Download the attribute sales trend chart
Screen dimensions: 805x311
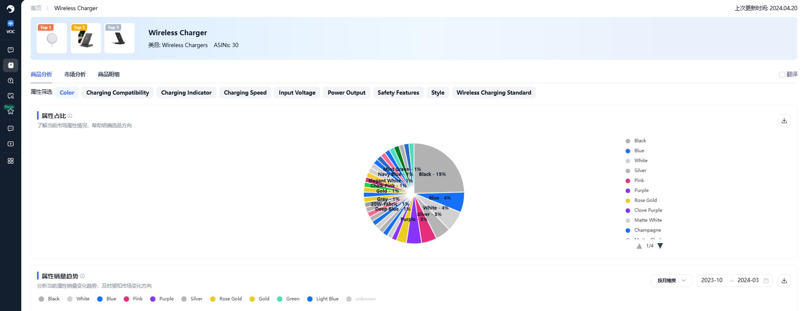784,280
